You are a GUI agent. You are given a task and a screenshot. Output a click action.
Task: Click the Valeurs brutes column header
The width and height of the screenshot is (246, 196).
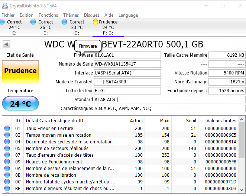pos(219,121)
